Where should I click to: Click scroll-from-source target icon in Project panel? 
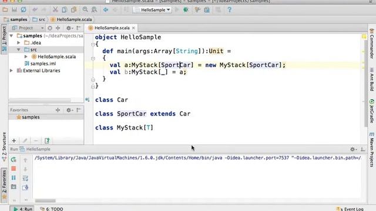point(50,28)
